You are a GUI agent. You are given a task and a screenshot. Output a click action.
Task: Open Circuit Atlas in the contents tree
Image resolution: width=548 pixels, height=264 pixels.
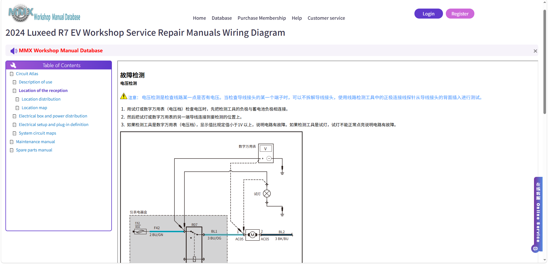point(27,74)
